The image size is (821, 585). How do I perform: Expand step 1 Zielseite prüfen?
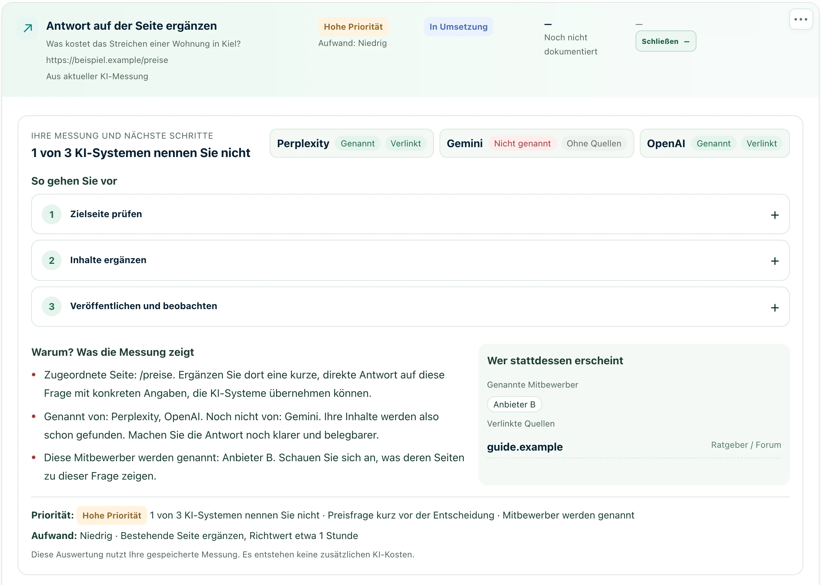click(x=410, y=214)
